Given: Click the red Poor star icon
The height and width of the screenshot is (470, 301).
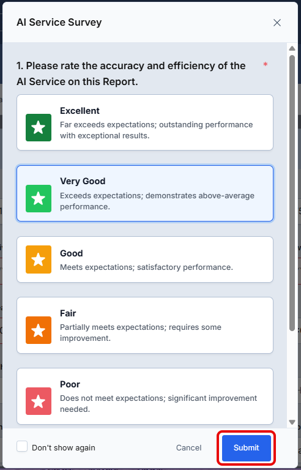Looking at the screenshot, I should (39, 401).
